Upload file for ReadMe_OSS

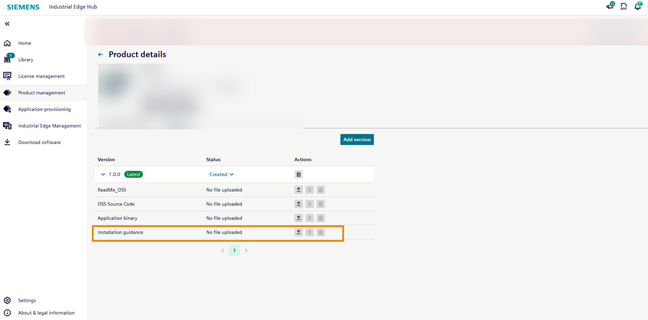pyautogui.click(x=299, y=190)
